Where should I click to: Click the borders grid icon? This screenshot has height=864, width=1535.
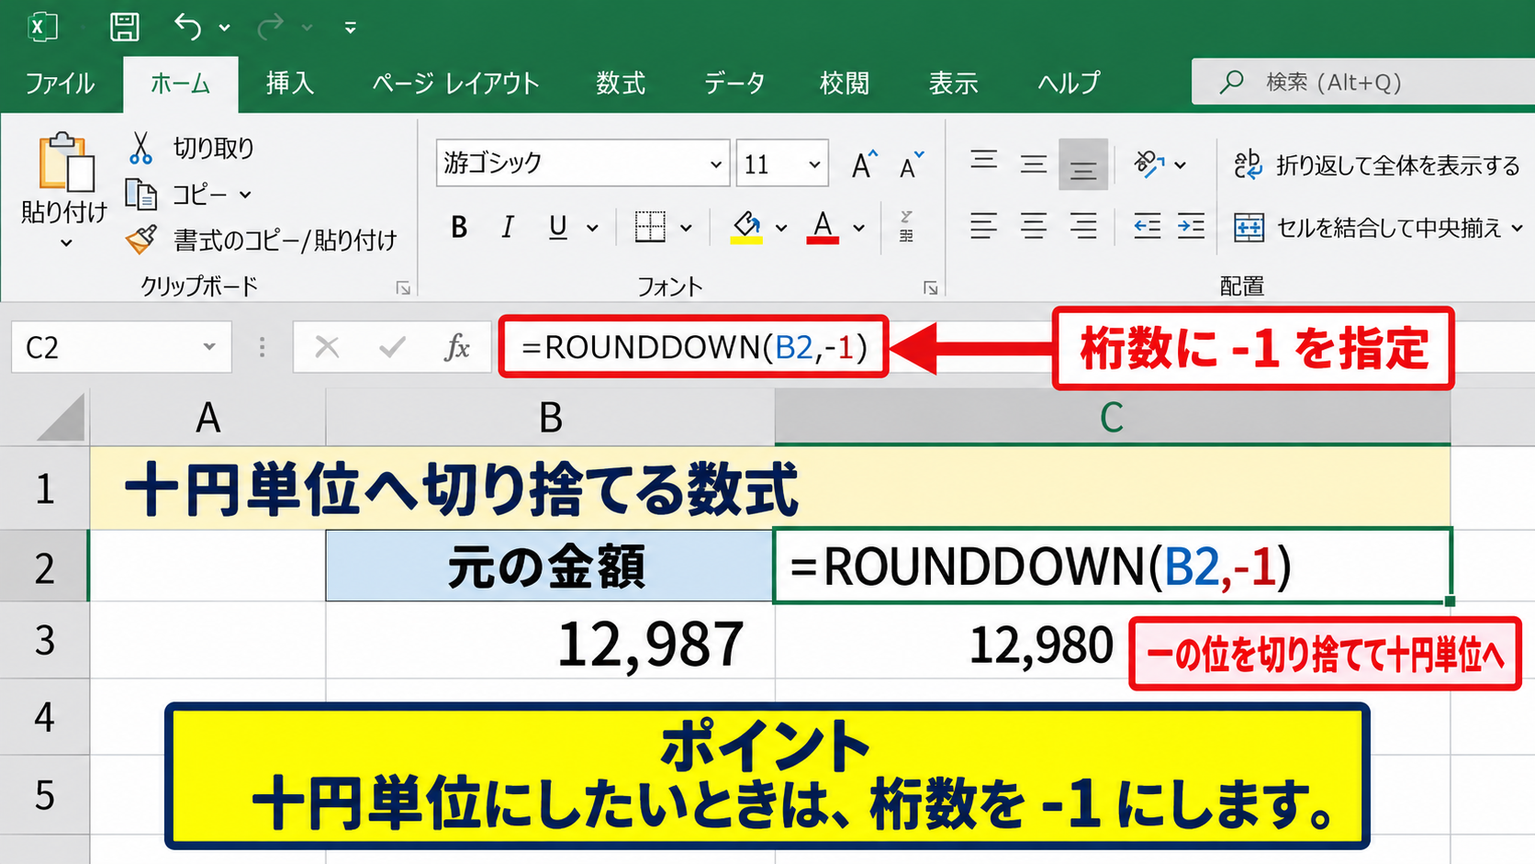(x=650, y=227)
